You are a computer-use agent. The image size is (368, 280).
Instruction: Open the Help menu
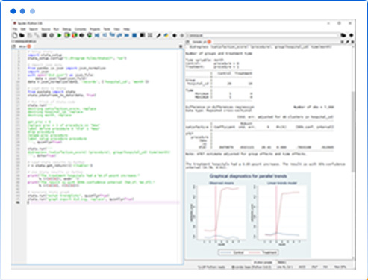126,29
